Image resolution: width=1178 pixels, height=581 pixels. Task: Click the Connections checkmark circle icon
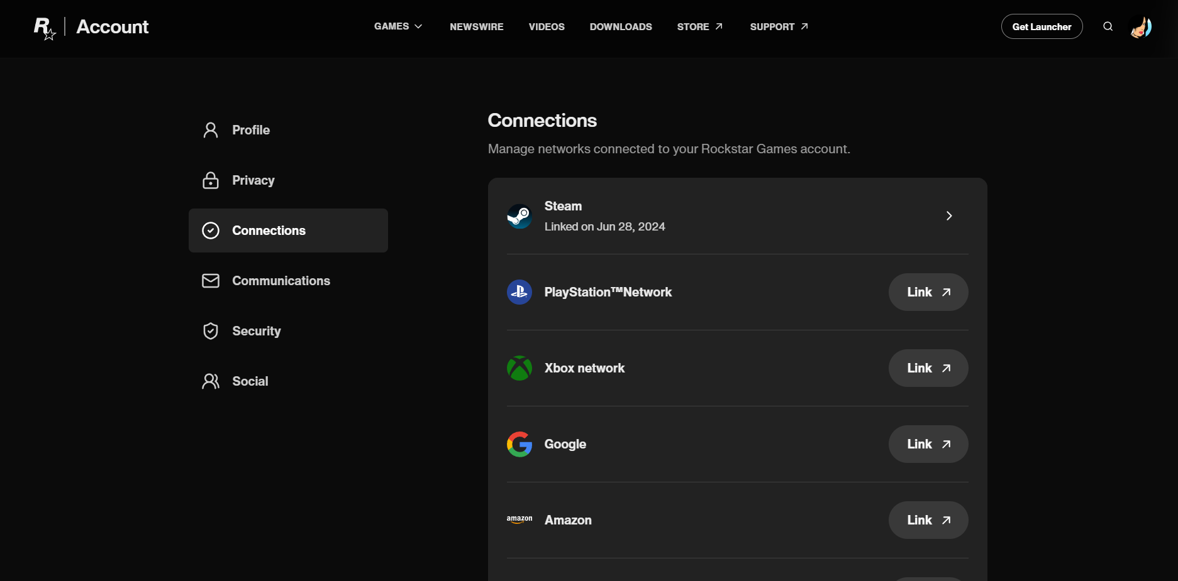click(x=211, y=231)
